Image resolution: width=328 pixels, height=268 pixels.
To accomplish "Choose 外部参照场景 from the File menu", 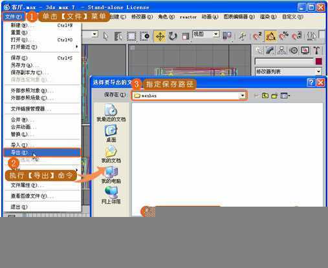I will point(43,98).
